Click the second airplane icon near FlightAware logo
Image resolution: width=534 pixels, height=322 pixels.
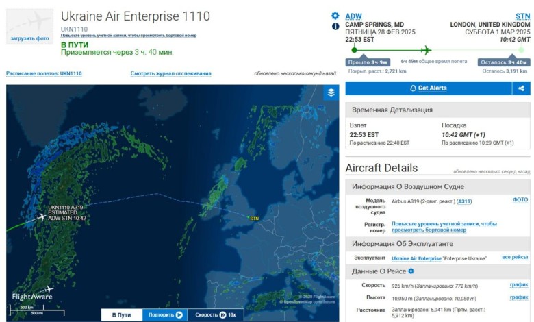[49, 290]
